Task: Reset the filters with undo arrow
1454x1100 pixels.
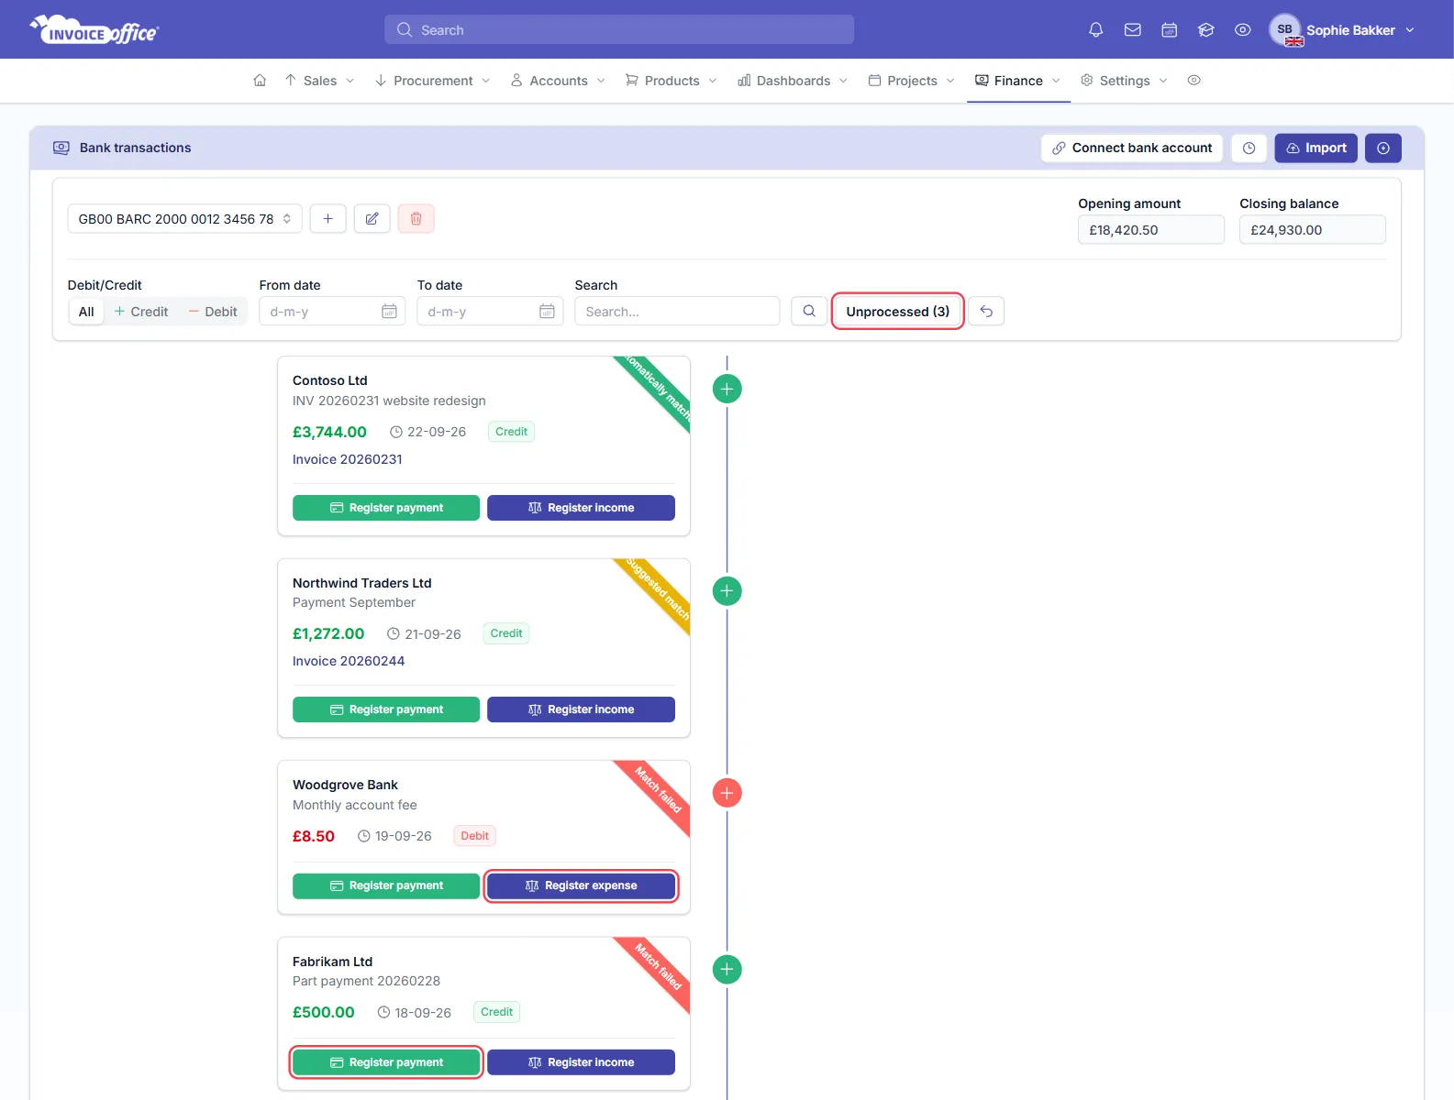Action: [x=986, y=312]
